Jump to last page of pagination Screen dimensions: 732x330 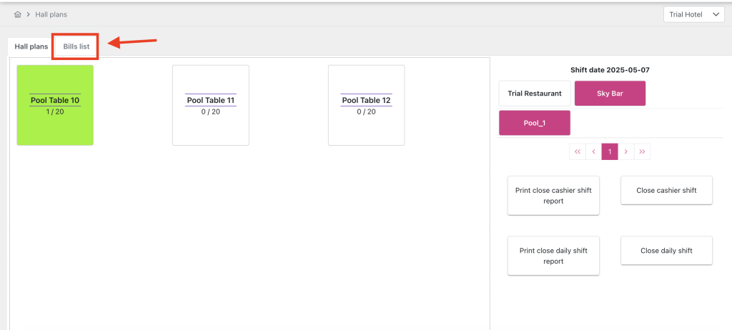pos(642,151)
